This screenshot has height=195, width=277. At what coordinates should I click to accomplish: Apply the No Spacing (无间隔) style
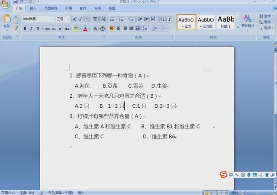click(x=206, y=22)
